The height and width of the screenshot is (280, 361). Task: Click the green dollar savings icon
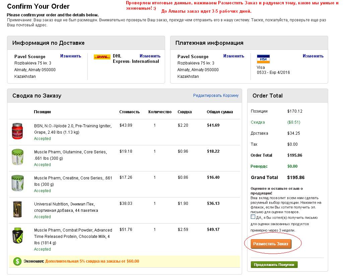point(17,261)
